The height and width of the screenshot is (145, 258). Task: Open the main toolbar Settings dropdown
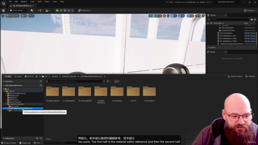coord(250,10)
